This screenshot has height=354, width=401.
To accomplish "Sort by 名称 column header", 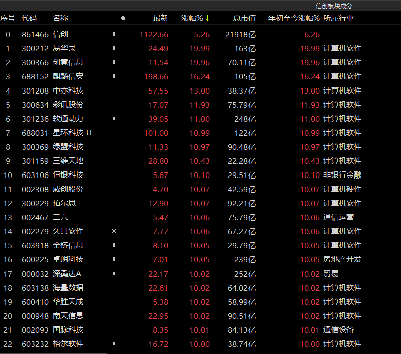I will click(x=60, y=18).
